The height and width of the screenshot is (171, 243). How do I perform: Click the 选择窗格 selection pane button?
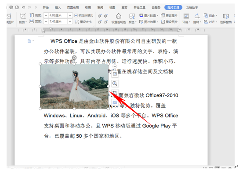pos(226,18)
